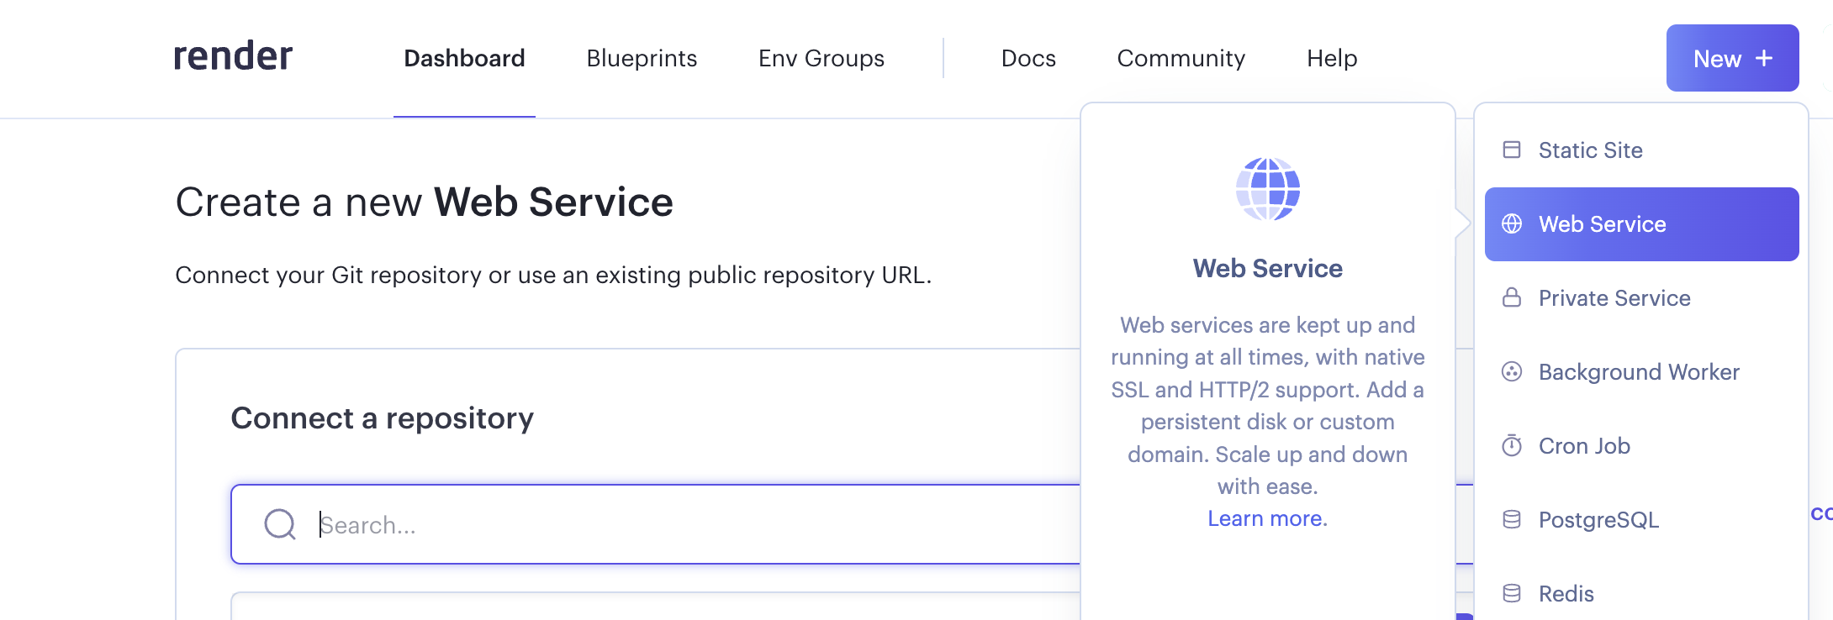Screen dimensions: 1833x620
Task: Select Cron Job option
Action: coord(1641,446)
